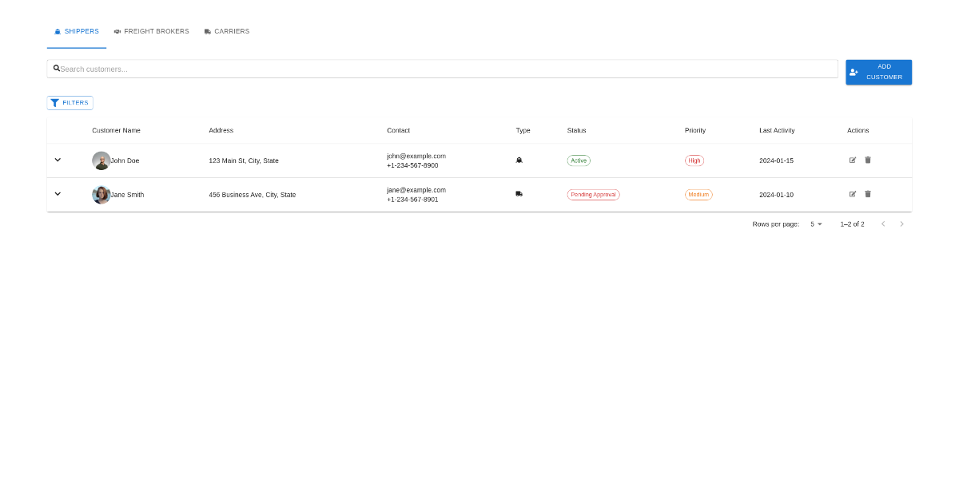Viewport: 959px width, 503px height.
Task: Click the truck icon in Jane Smith's Type column
Action: click(519, 194)
